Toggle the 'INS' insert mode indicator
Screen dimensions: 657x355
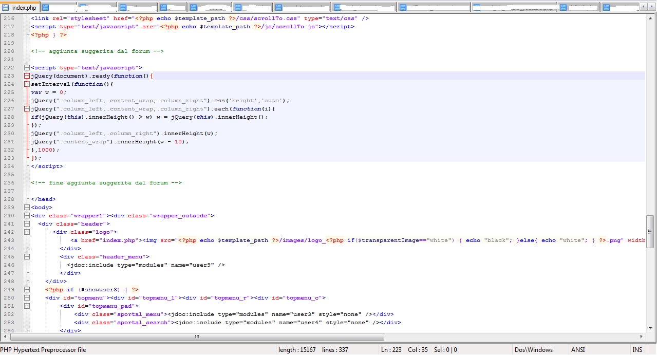[637, 350]
